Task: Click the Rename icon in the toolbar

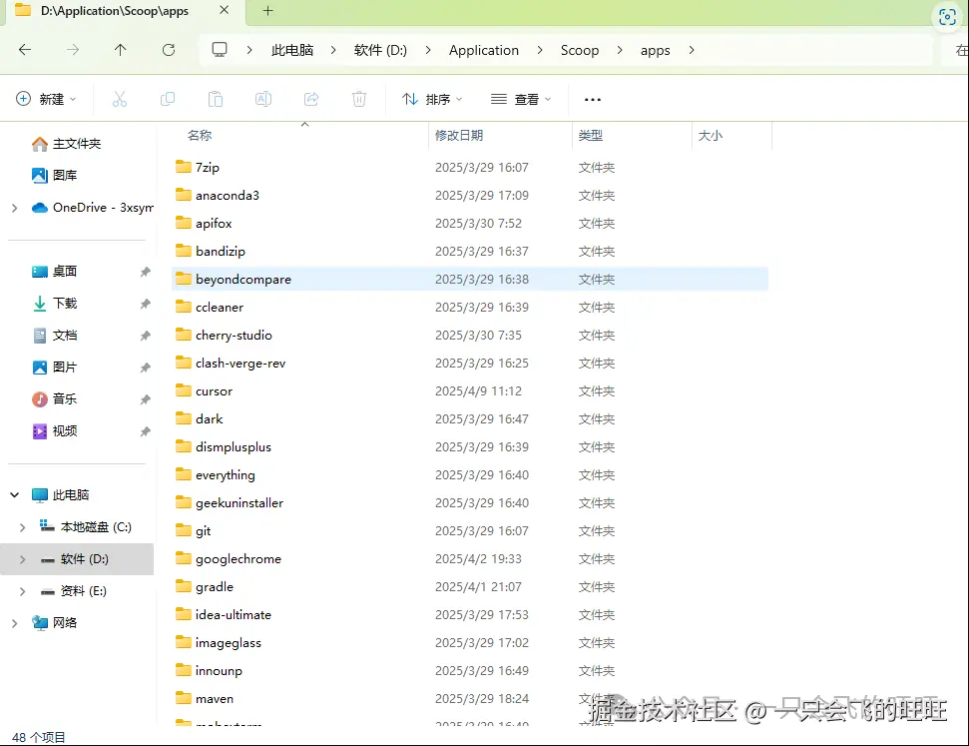Action: tap(261, 99)
